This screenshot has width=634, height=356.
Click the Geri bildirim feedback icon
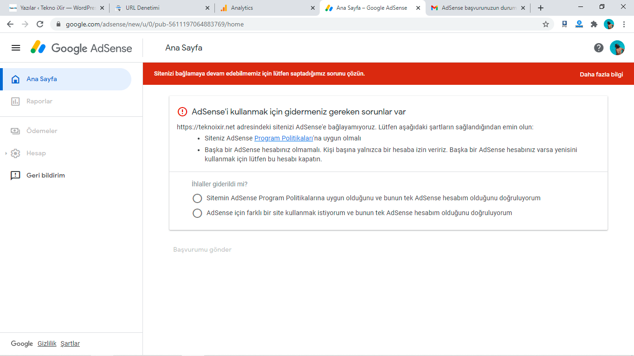(15, 176)
